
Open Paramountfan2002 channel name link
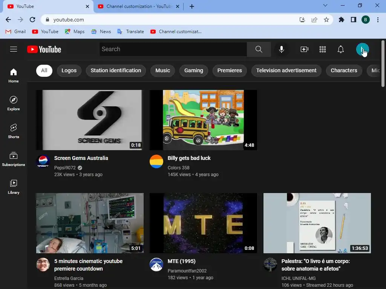click(x=187, y=271)
